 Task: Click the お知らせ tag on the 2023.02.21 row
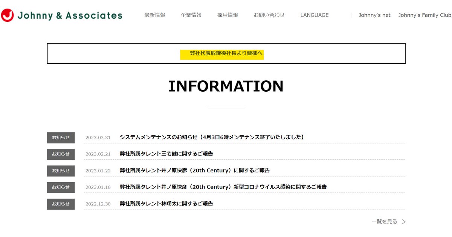[x=61, y=154]
